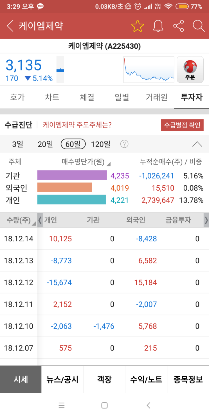Select the 3일 period option

click(18, 144)
